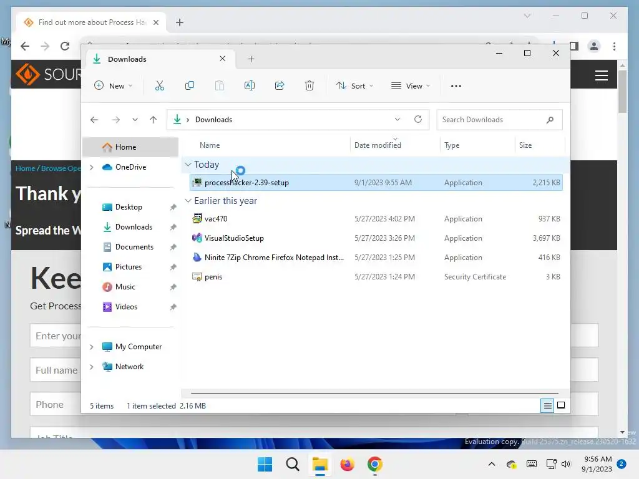Collapse the Today group
The image size is (639, 479).
tap(188, 165)
